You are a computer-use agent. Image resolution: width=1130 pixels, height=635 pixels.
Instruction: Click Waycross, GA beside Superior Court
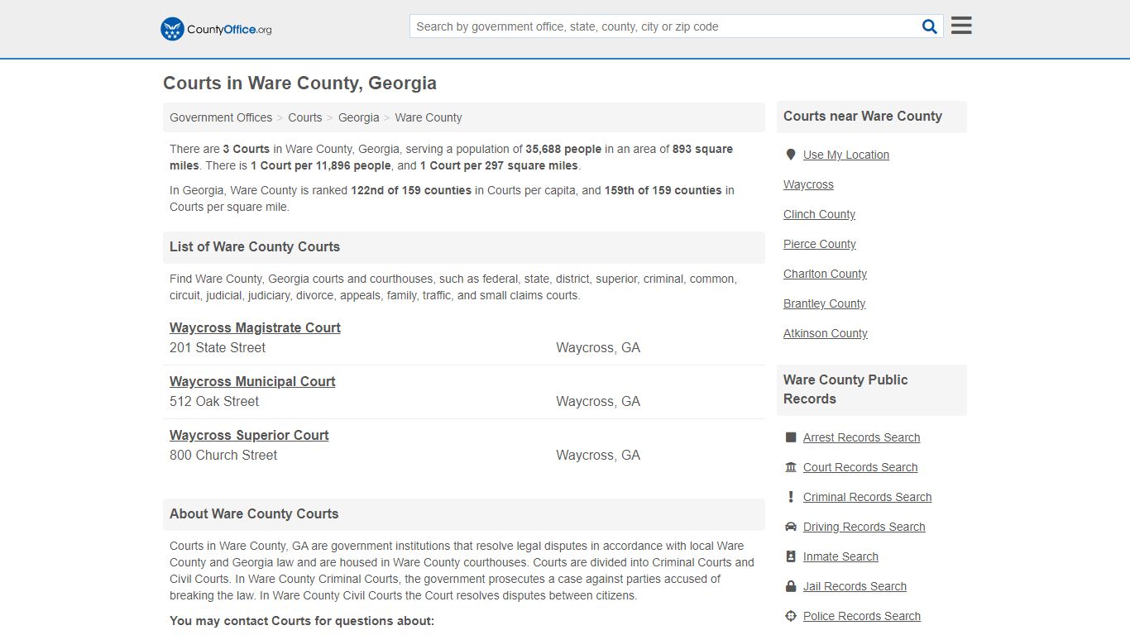coord(598,455)
